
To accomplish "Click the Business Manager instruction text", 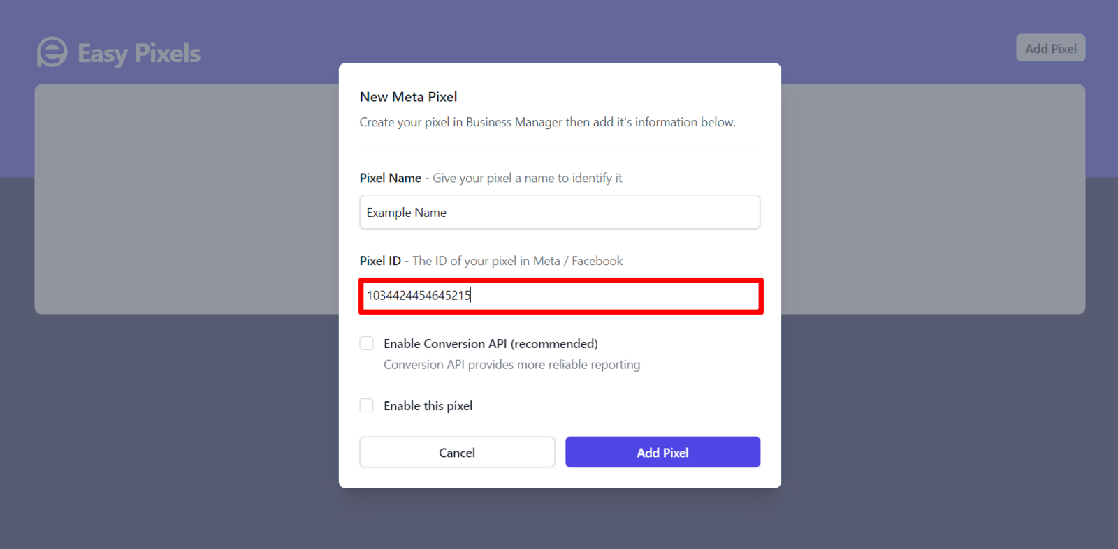I will pos(547,122).
